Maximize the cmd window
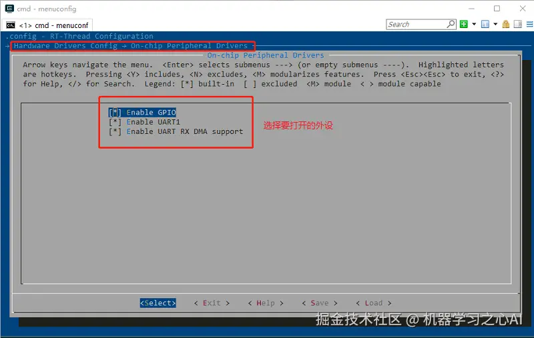Image resolution: width=534 pixels, height=338 pixels. point(497,9)
